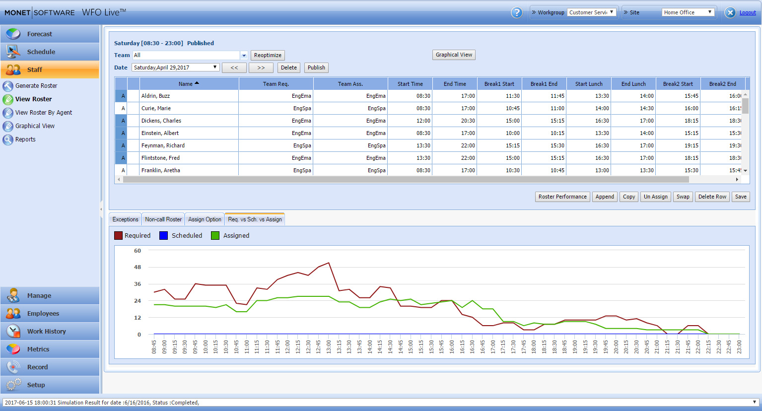Open the Forecast module icon
Viewport: 762px width, 411px height.
click(13, 34)
